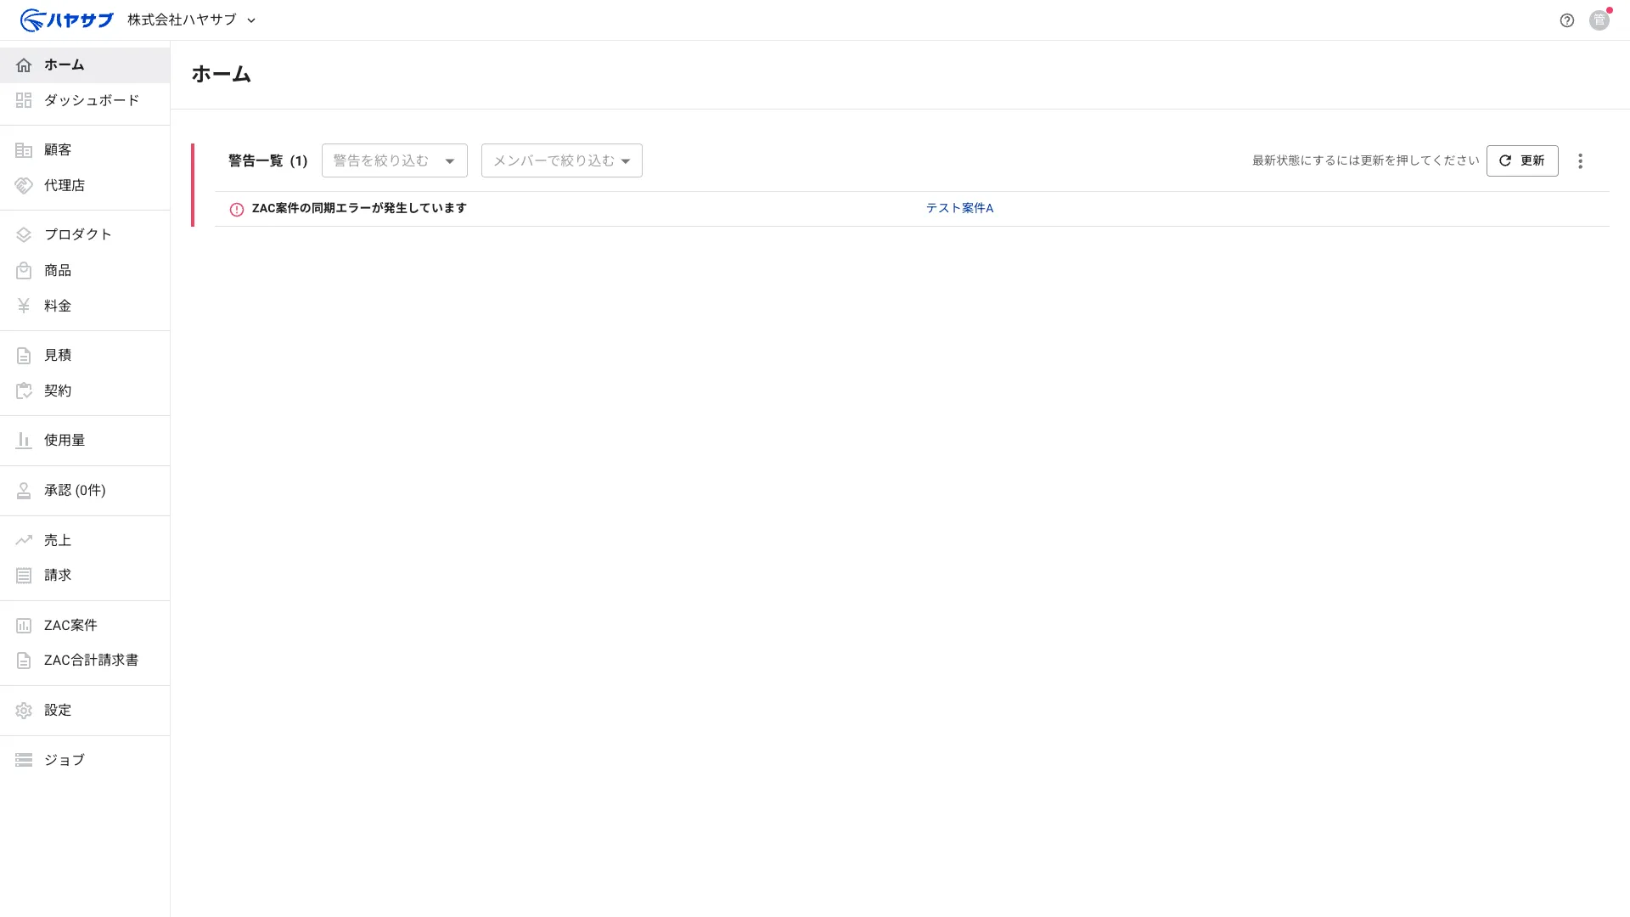Click the ZAC案件 chart icon
Image resolution: width=1630 pixels, height=917 pixels.
point(24,626)
